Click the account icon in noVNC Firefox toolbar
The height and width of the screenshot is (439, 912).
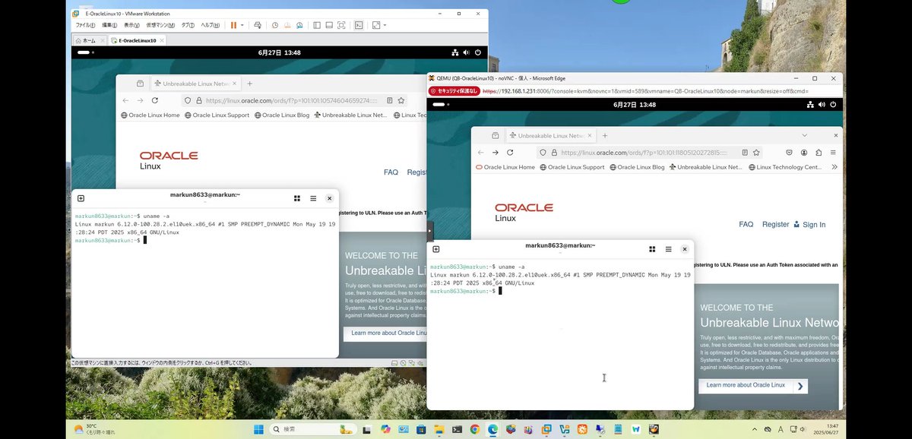click(804, 152)
